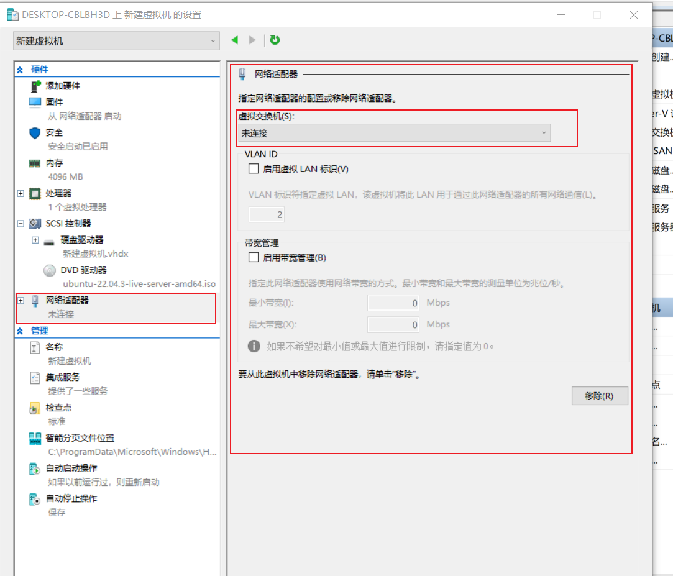This screenshot has height=576, width=673.
Task: Click the green refresh icon
Action: point(275,40)
